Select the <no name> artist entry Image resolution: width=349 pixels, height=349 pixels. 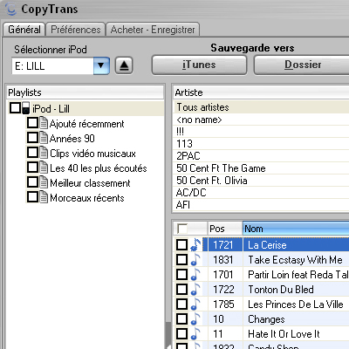click(261, 120)
